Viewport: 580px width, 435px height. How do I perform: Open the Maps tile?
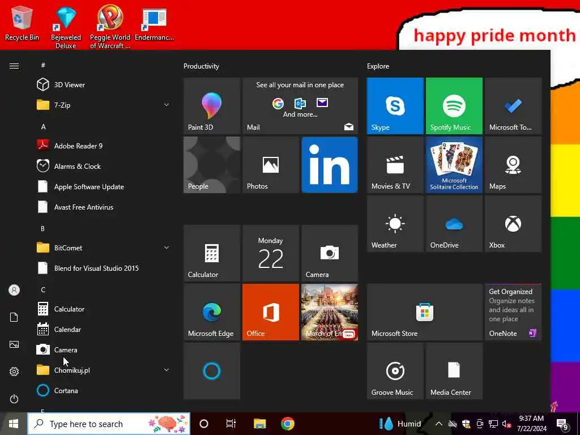click(513, 165)
